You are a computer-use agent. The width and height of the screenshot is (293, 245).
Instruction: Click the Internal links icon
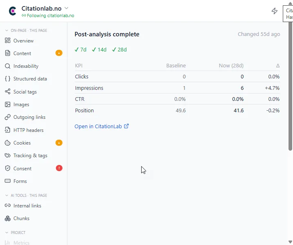pyautogui.click(x=7, y=205)
